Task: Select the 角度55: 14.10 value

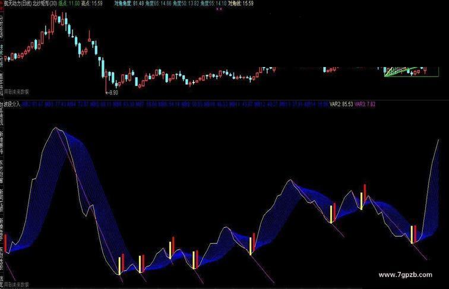Action: (x=213, y=4)
